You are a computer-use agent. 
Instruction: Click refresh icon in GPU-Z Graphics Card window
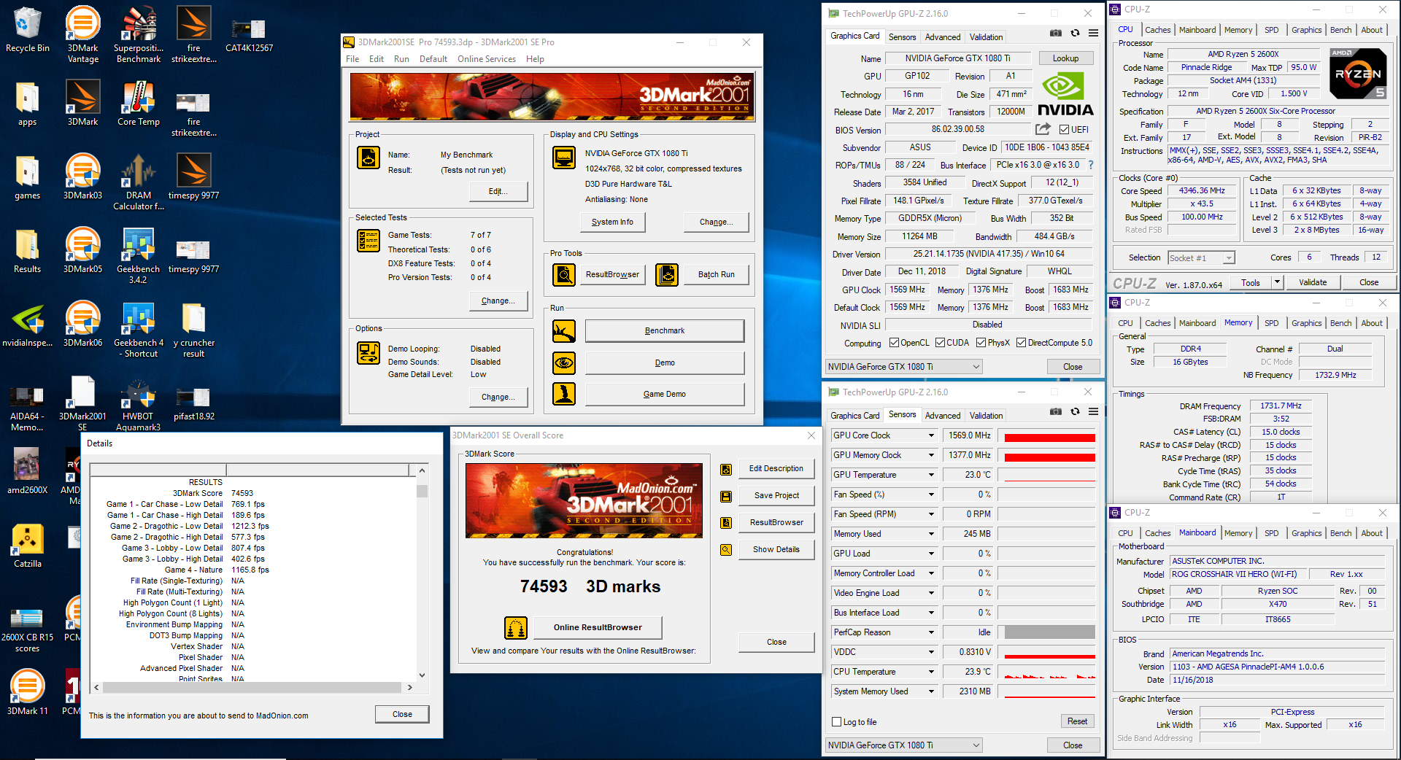1075,34
